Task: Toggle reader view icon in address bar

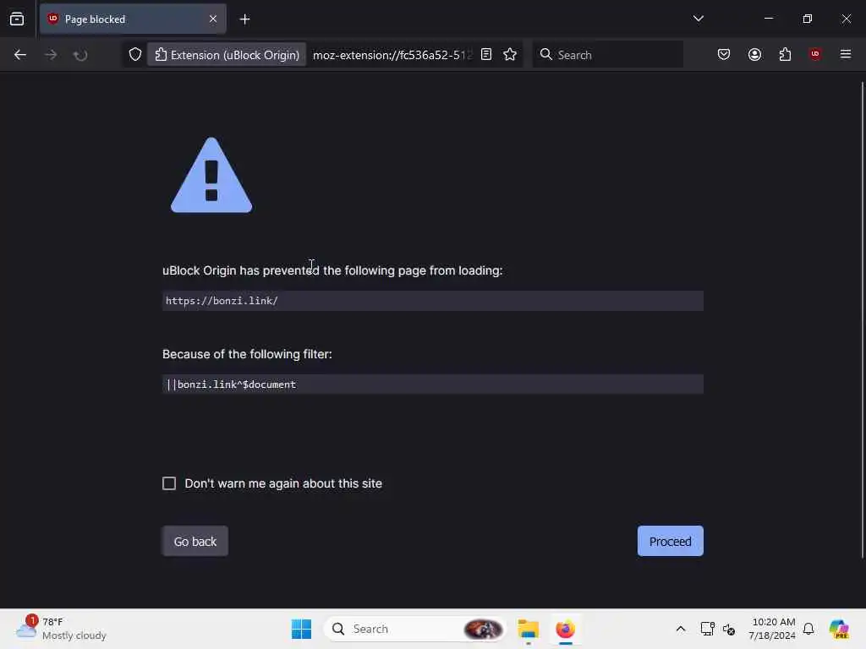Action: (486, 55)
